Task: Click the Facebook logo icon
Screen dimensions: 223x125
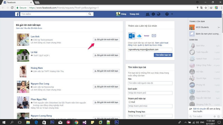Action: (x=17, y=14)
